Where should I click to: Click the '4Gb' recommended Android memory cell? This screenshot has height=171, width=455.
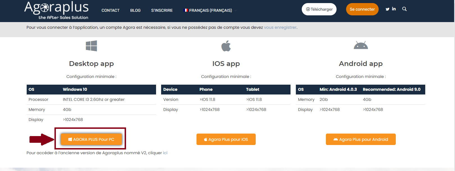[x=367, y=99]
